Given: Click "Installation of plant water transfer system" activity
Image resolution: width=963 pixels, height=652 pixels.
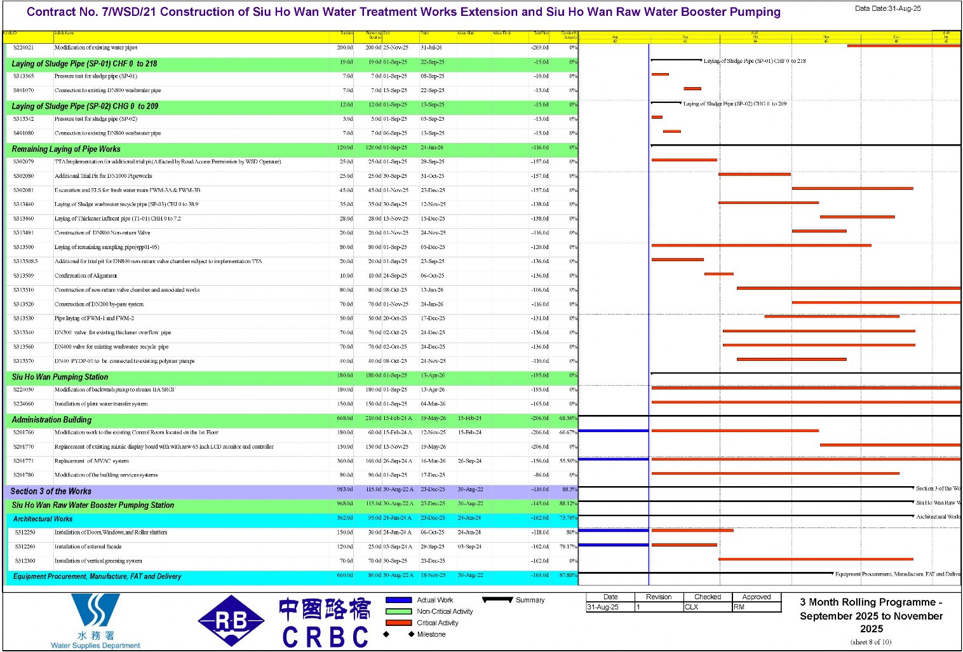Looking at the screenshot, I should pyautogui.click(x=101, y=404).
